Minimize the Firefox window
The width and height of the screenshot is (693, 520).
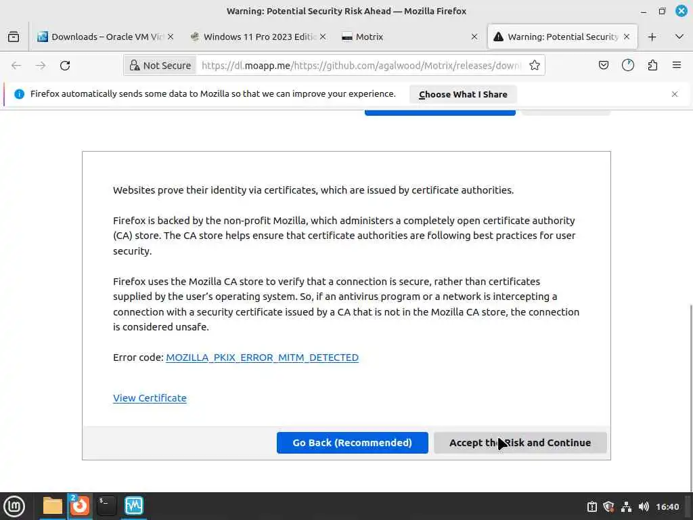644,11
